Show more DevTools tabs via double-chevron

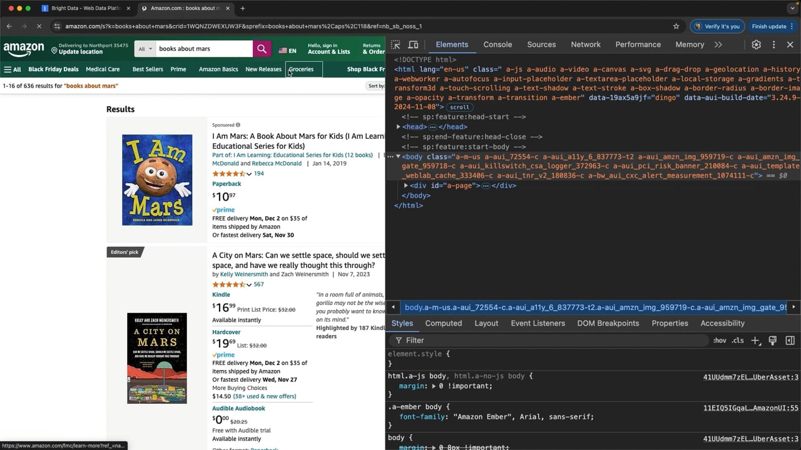pos(718,45)
